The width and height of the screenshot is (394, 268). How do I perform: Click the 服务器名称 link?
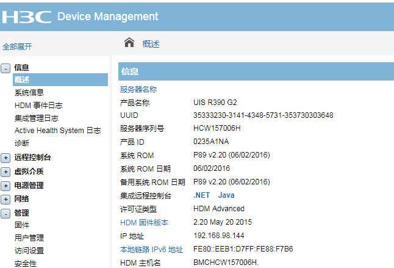coord(138,89)
